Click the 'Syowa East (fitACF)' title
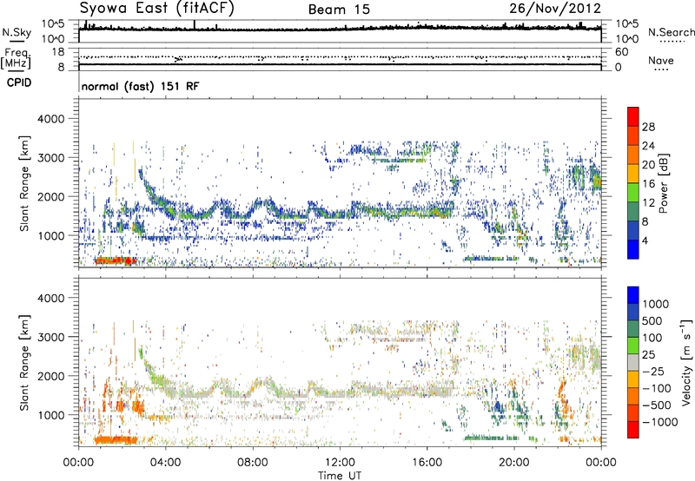 click(x=157, y=9)
